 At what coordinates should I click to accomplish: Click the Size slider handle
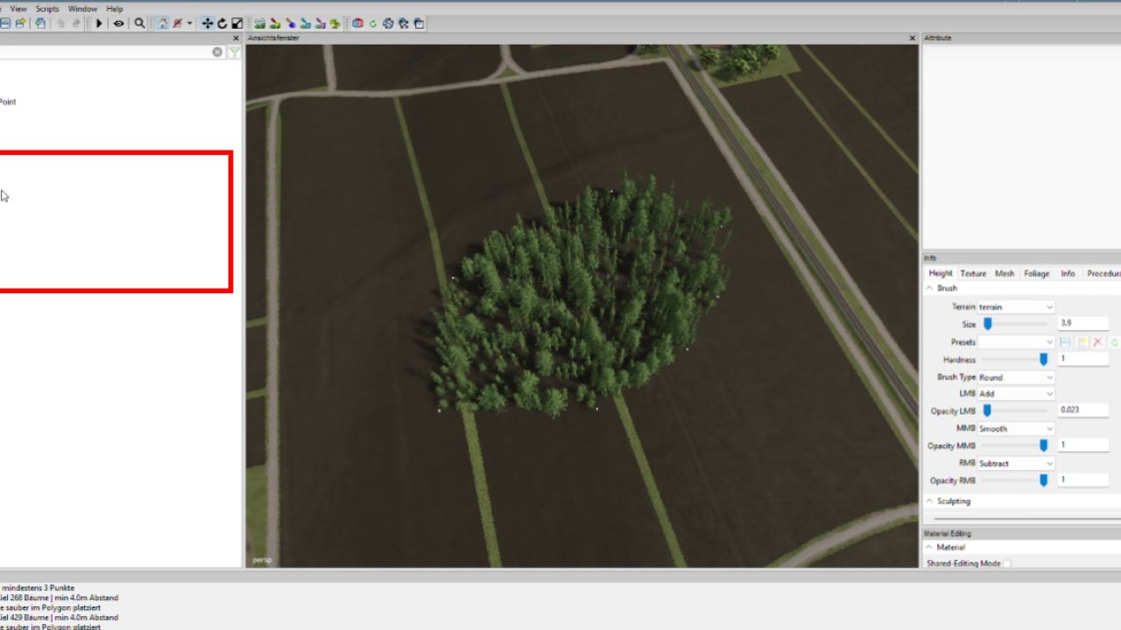tap(988, 324)
